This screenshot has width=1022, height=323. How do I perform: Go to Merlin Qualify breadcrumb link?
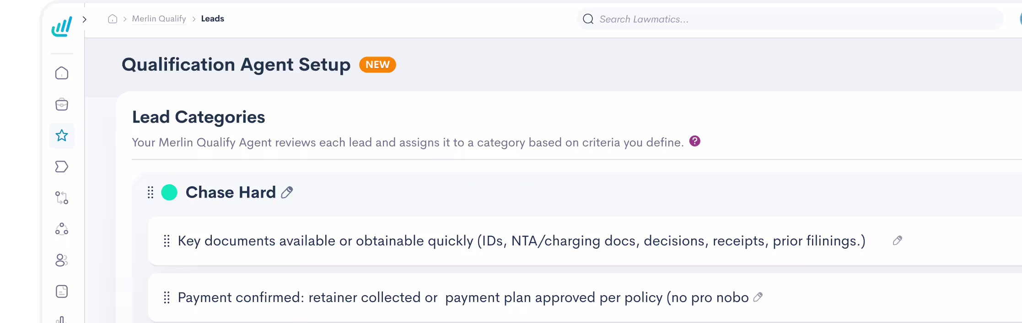(159, 19)
